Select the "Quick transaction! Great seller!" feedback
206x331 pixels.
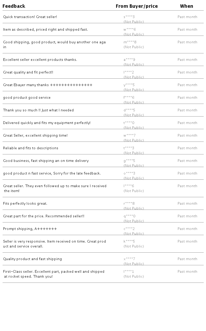tap(30, 17)
